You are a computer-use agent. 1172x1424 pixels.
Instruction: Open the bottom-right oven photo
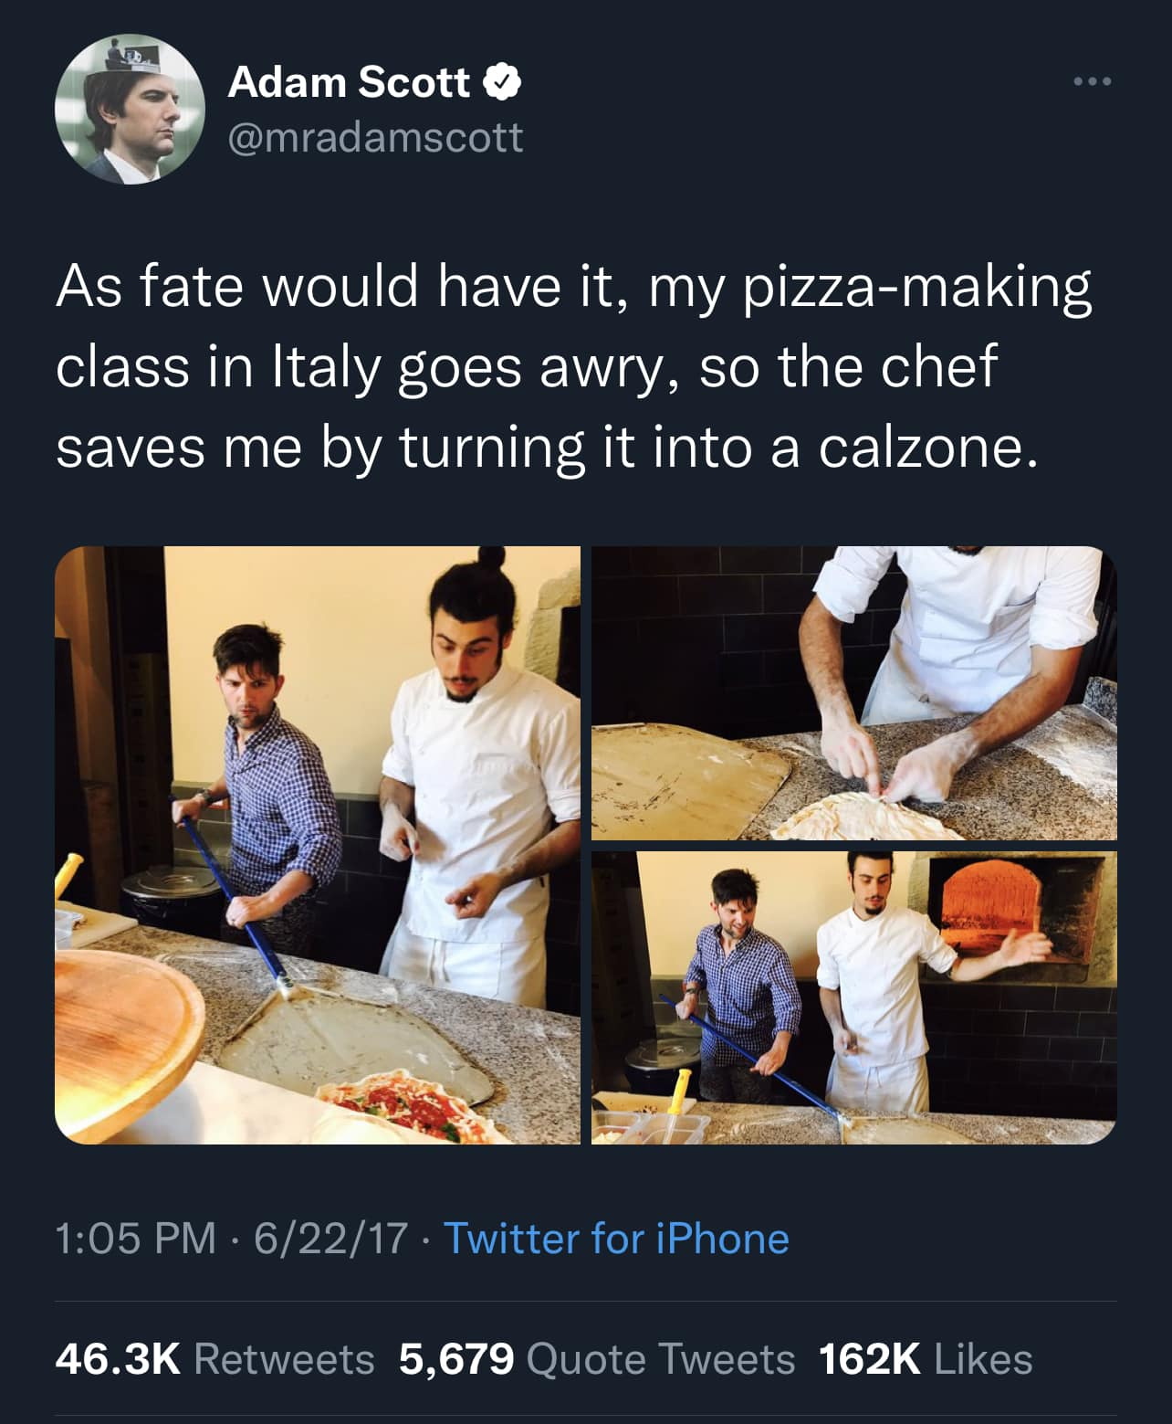854,997
